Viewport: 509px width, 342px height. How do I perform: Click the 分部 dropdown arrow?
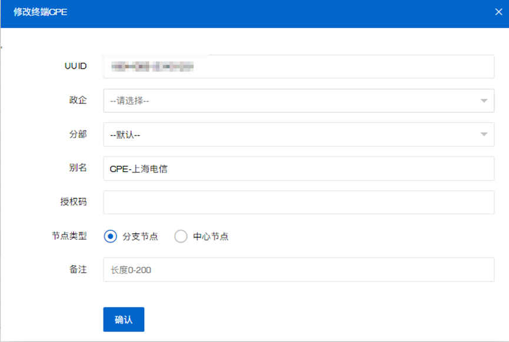click(484, 134)
